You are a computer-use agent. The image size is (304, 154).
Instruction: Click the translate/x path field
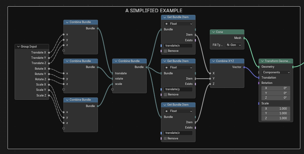tap(178, 46)
